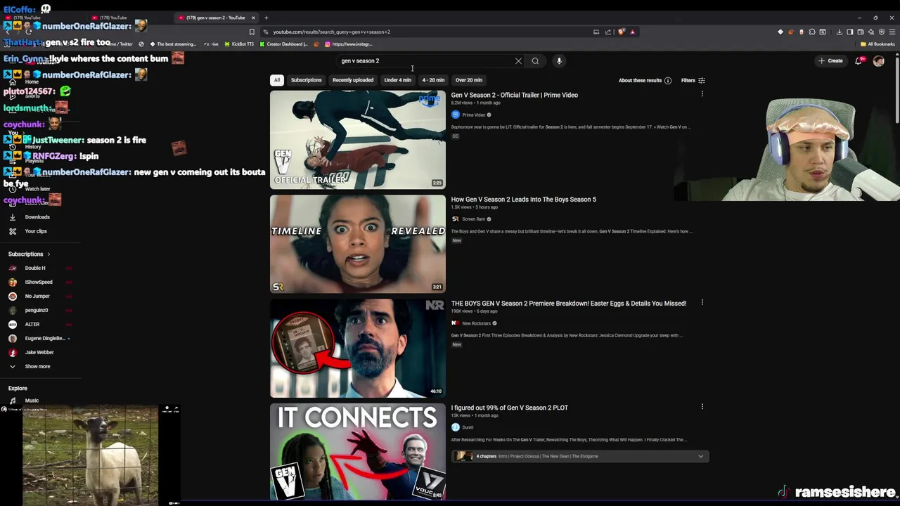This screenshot has width=900, height=506.
Task: Open the new tab plus button
Action: tap(266, 18)
